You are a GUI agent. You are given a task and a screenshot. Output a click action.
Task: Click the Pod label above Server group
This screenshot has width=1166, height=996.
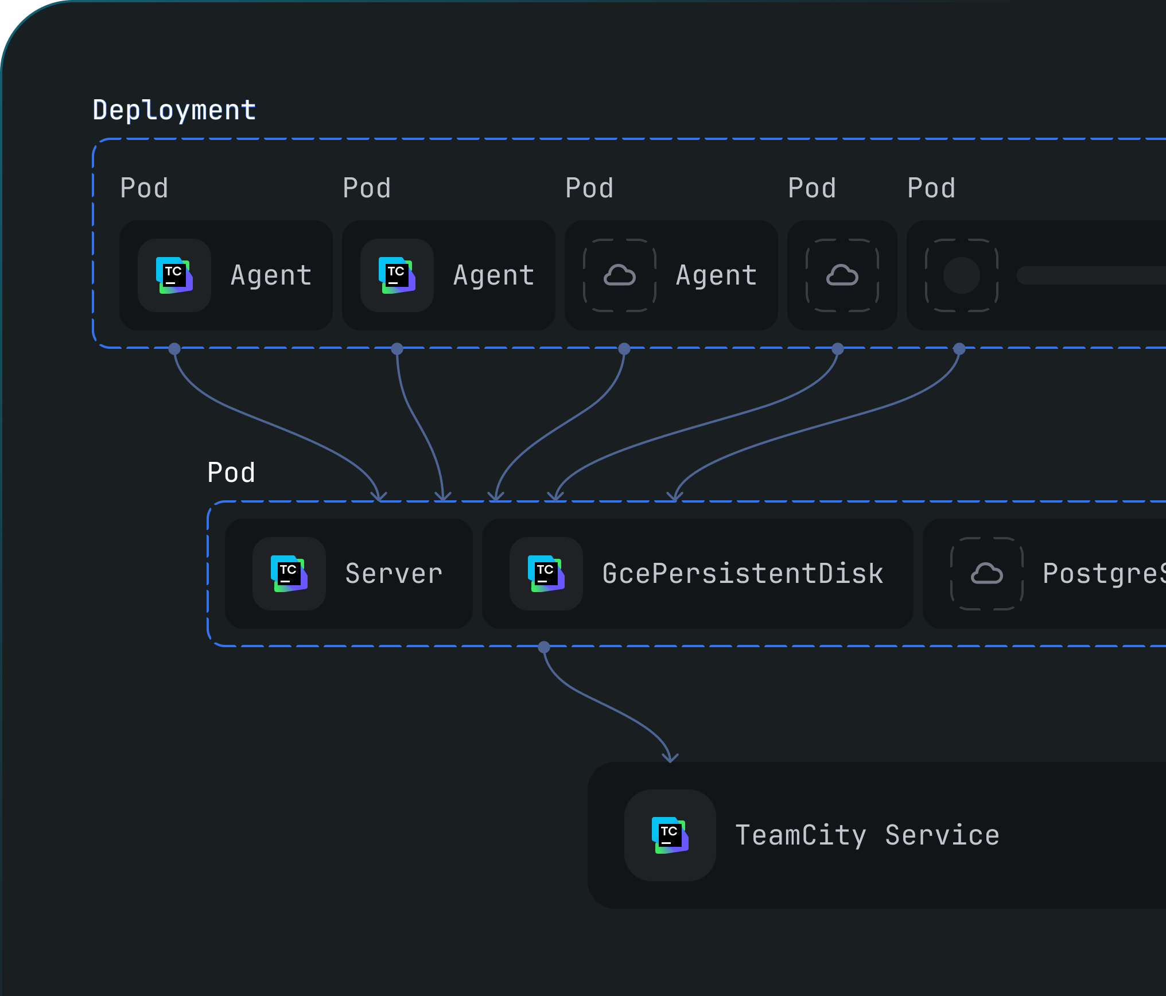(231, 473)
